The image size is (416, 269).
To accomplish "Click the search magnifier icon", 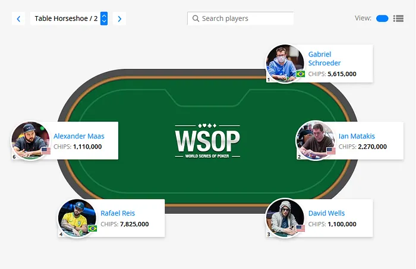I will 196,18.
